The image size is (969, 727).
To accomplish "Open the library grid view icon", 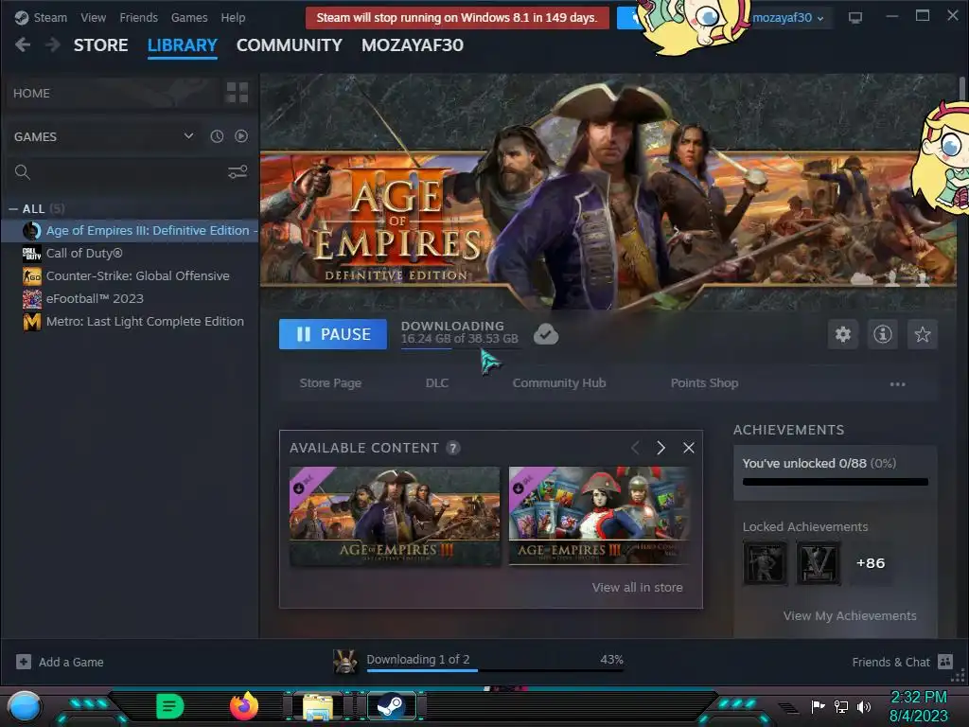I will pyautogui.click(x=238, y=93).
